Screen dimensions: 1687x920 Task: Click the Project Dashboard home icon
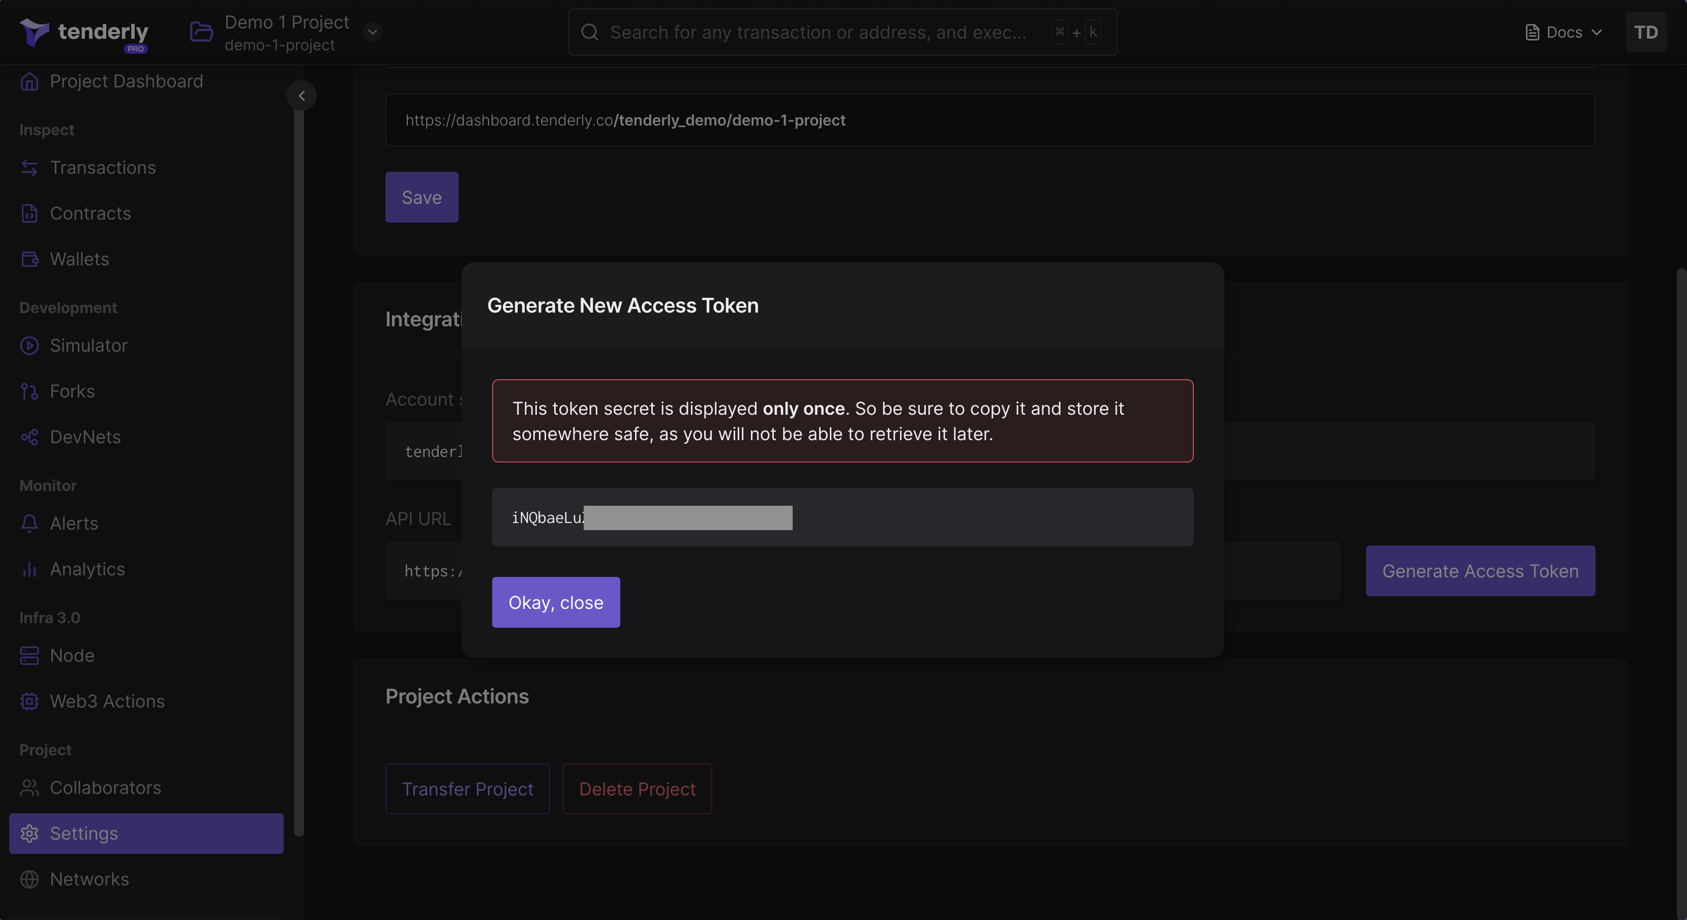pos(29,81)
